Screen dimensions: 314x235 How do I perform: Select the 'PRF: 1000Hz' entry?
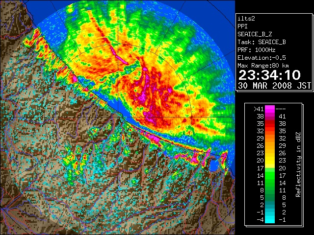pos(257,50)
